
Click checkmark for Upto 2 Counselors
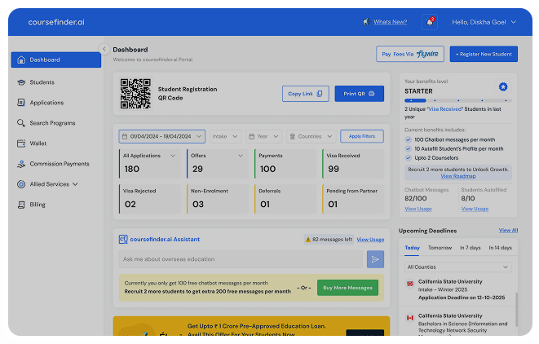point(408,158)
